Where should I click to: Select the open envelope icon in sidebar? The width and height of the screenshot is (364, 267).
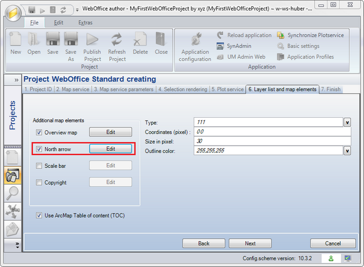(12, 229)
